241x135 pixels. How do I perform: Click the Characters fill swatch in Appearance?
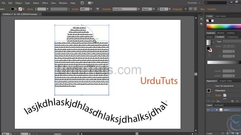(209, 91)
